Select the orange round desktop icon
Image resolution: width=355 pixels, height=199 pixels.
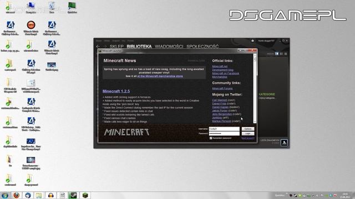tap(31, 28)
